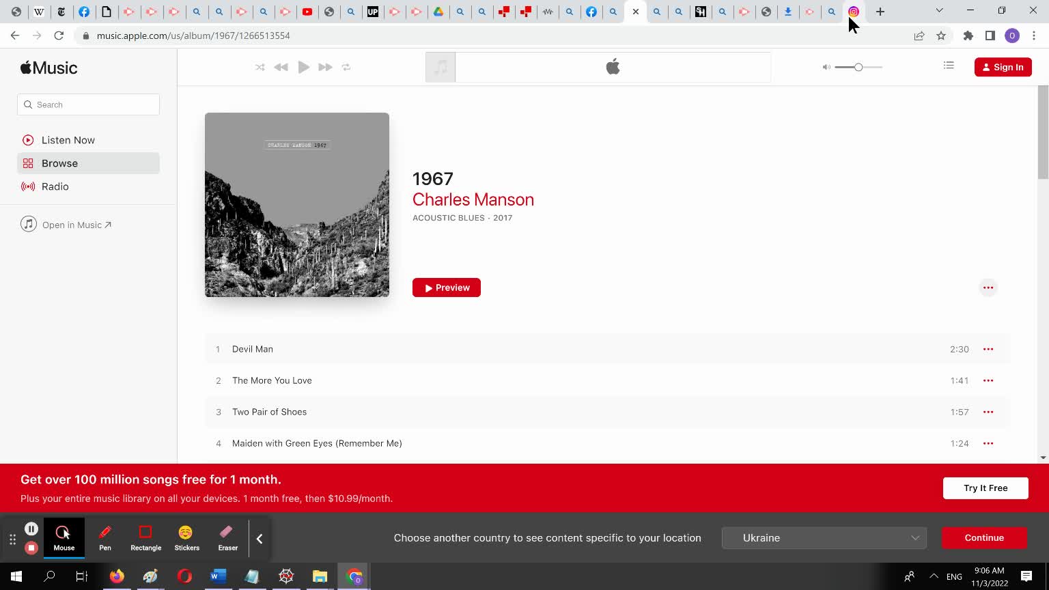Open Firefox from the taskbar

[117, 576]
